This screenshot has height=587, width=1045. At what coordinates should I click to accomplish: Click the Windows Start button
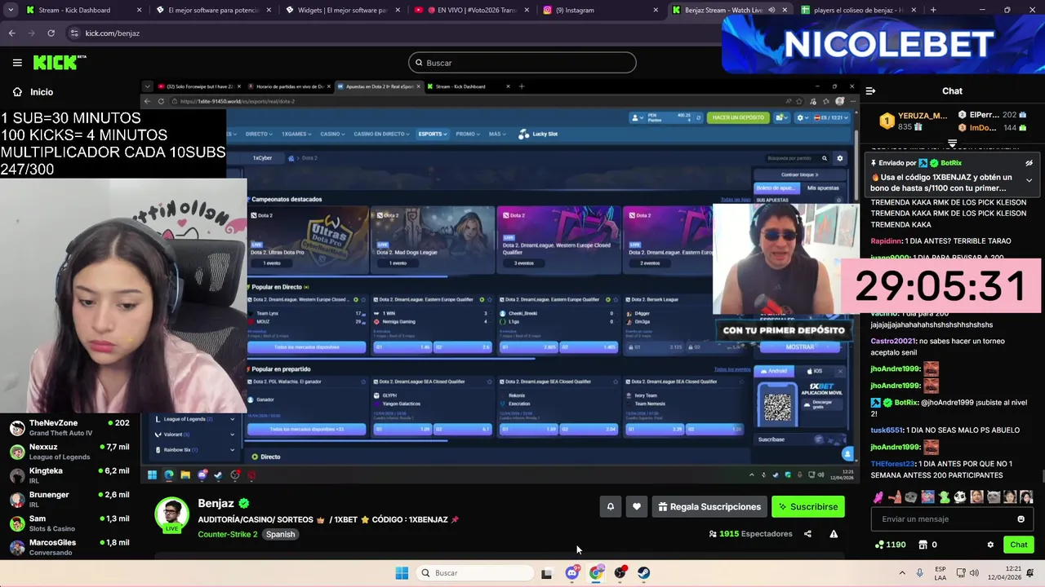pos(402,573)
